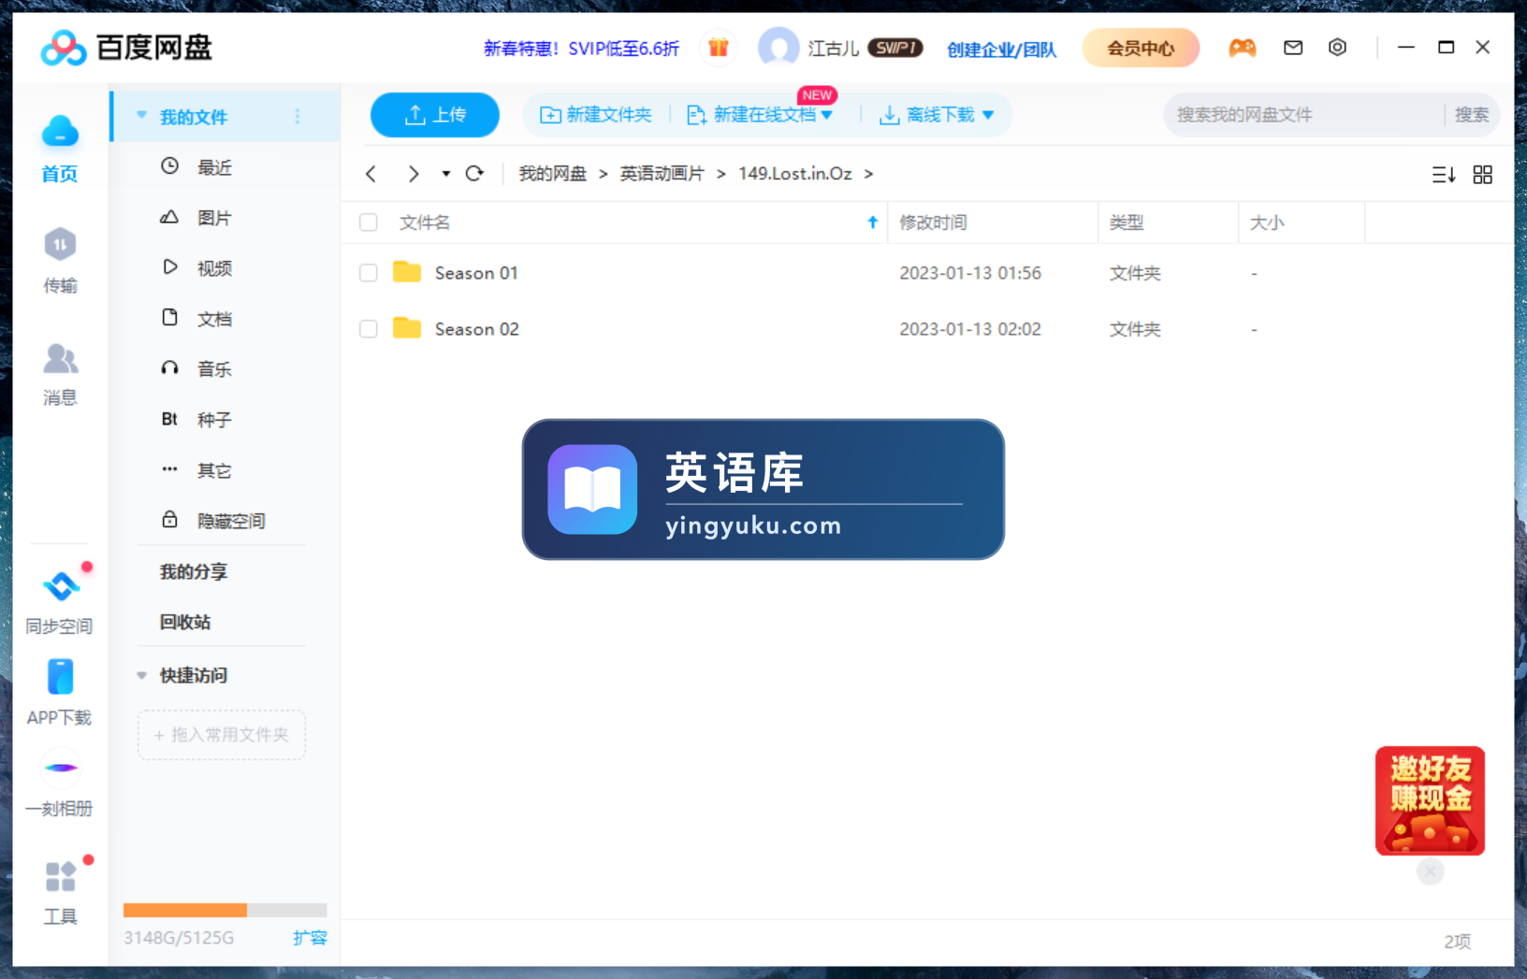1527x979 pixels.
Task: Open the navigation history dropdown arrow
Action: click(445, 174)
